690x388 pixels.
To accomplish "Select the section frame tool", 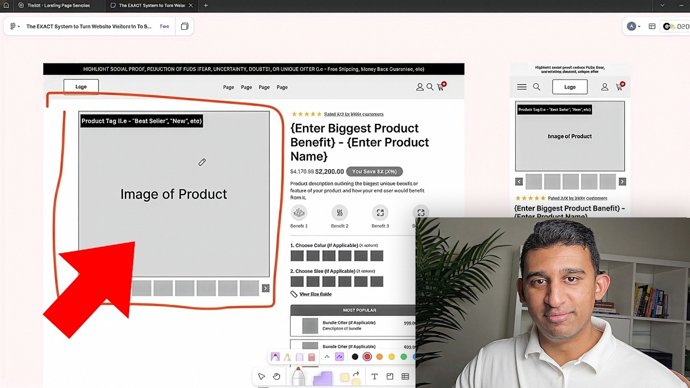I will tap(390, 376).
